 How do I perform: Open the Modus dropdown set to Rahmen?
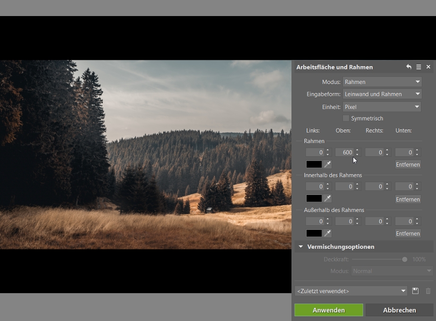pos(382,82)
